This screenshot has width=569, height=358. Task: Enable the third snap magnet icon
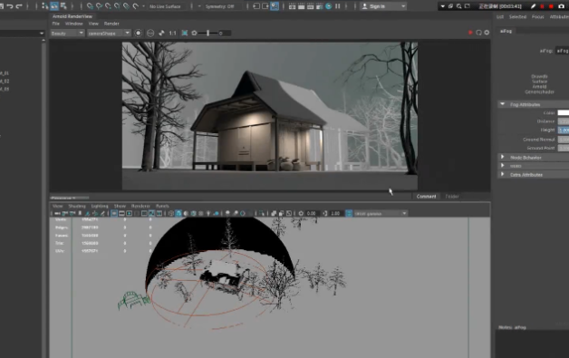pyautogui.click(x=108, y=6)
